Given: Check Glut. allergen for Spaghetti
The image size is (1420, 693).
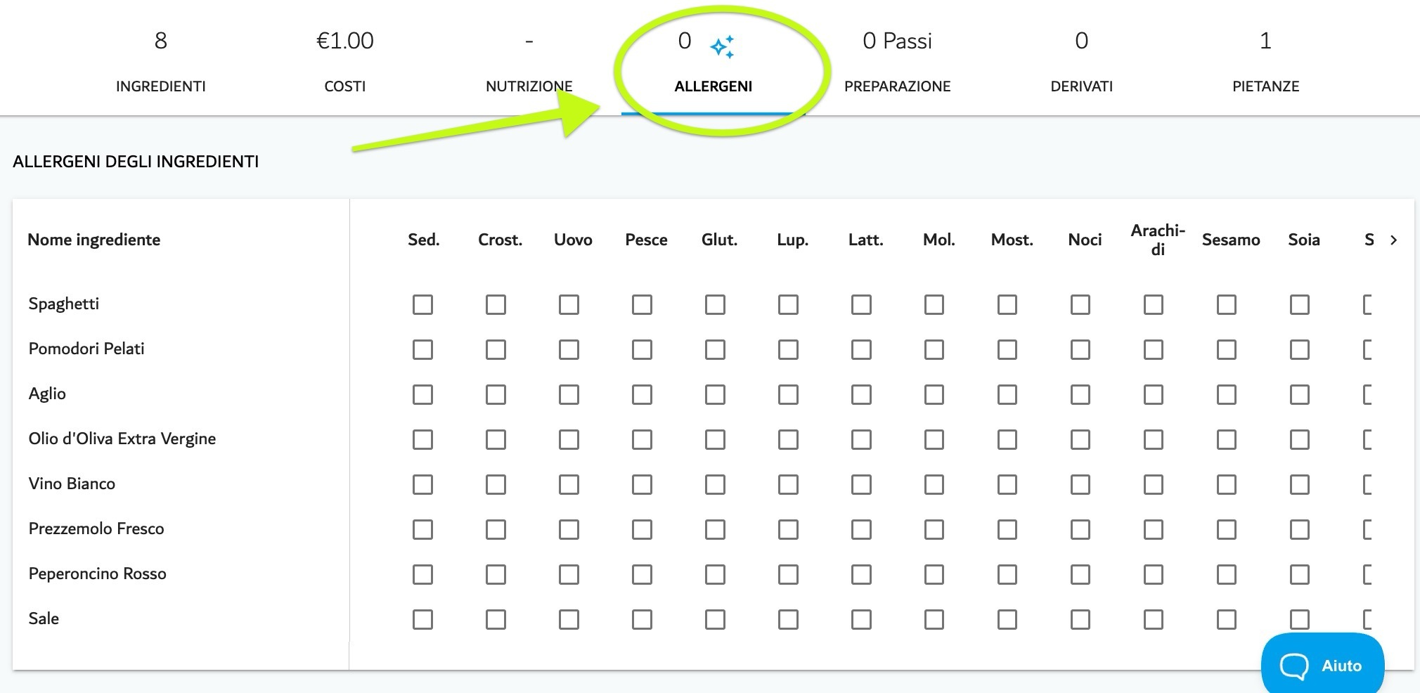Looking at the screenshot, I should pos(715,304).
